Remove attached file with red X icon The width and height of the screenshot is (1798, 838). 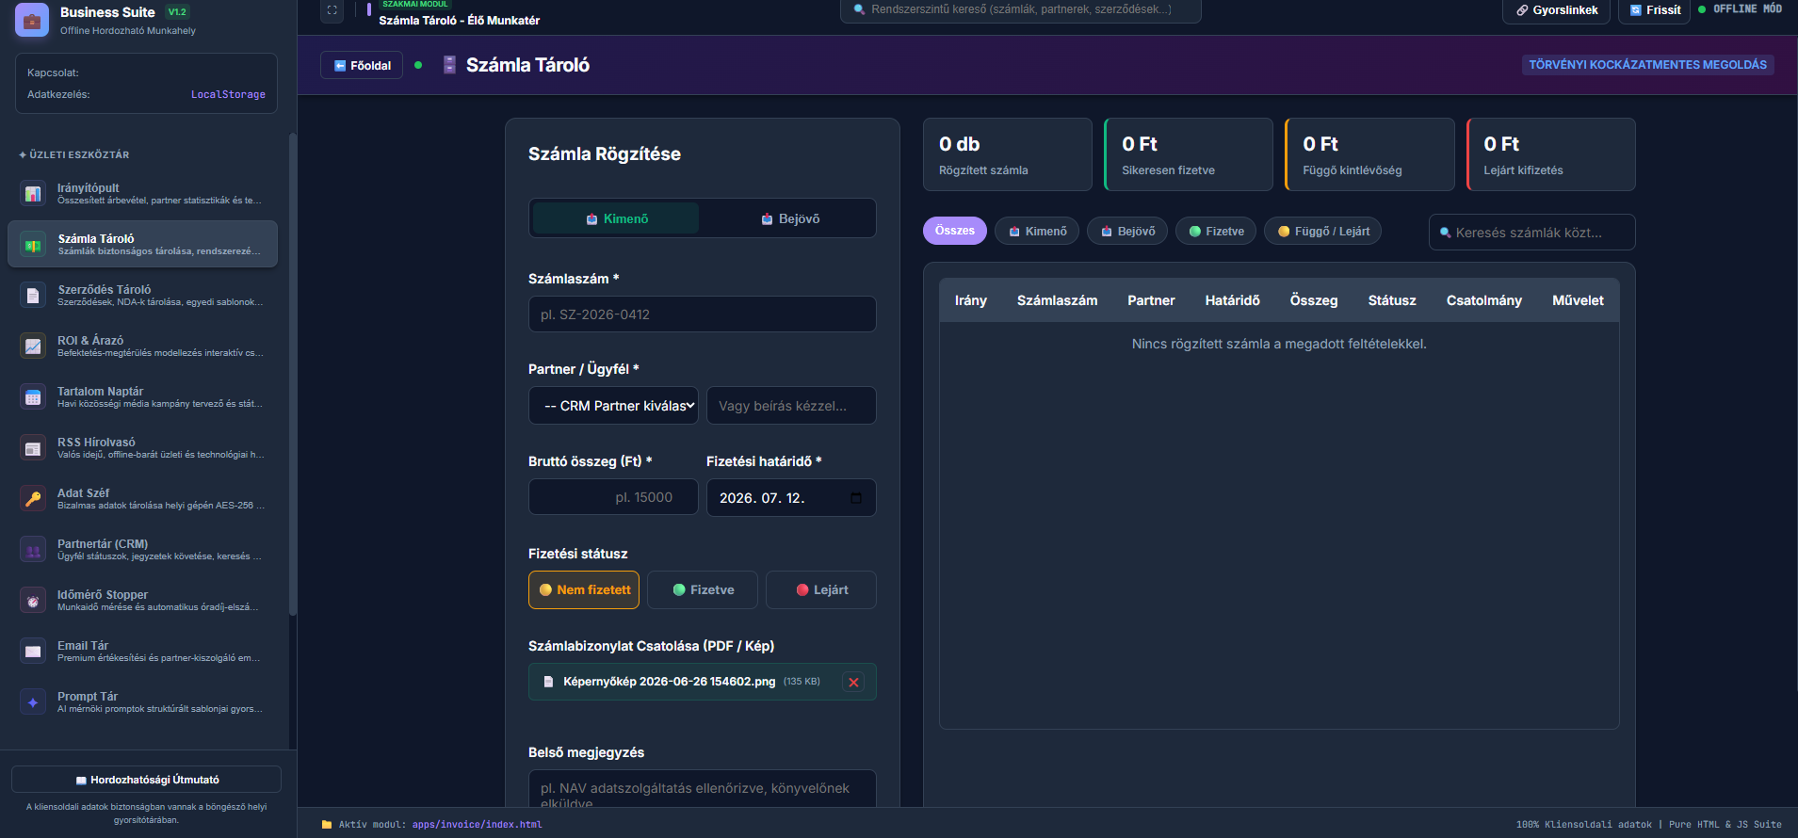[x=853, y=683]
